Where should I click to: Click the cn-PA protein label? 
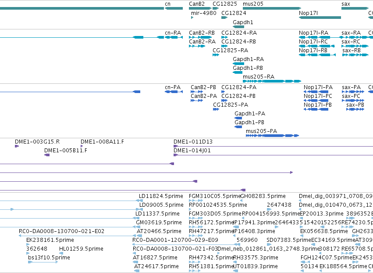pos(173,87)
